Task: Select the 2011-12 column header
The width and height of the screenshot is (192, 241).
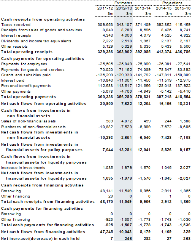Action: (x=105, y=8)
